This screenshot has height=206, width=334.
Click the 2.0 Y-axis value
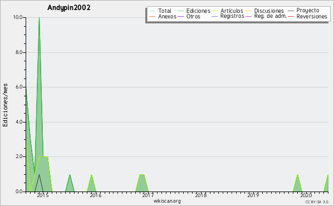19,156
